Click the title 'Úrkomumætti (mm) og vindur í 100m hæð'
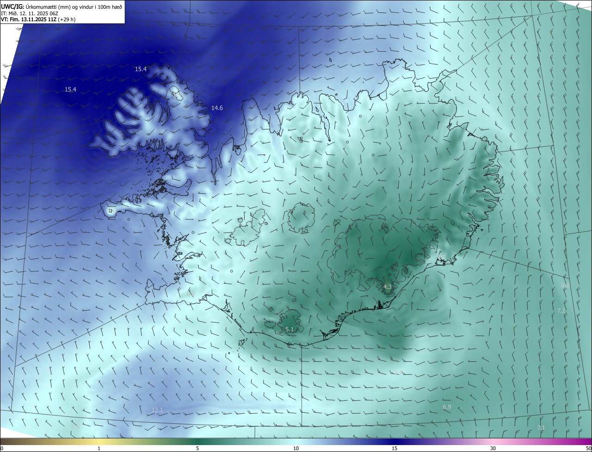Screen dimensions: 592x452 tap(74, 6)
